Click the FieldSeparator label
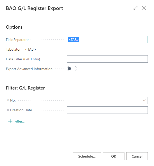 tap(17, 40)
